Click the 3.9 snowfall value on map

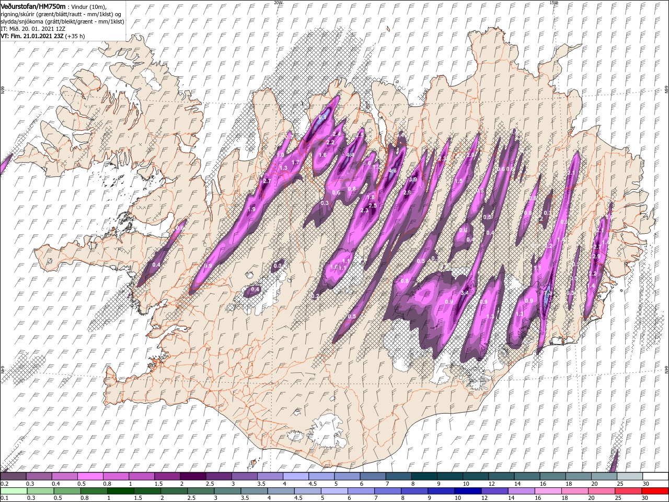413,179
